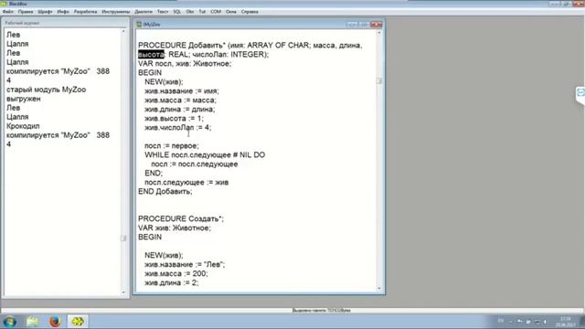Click the "VAR жив: Животное;" line
This screenshot has height=329, width=585.
175,228
